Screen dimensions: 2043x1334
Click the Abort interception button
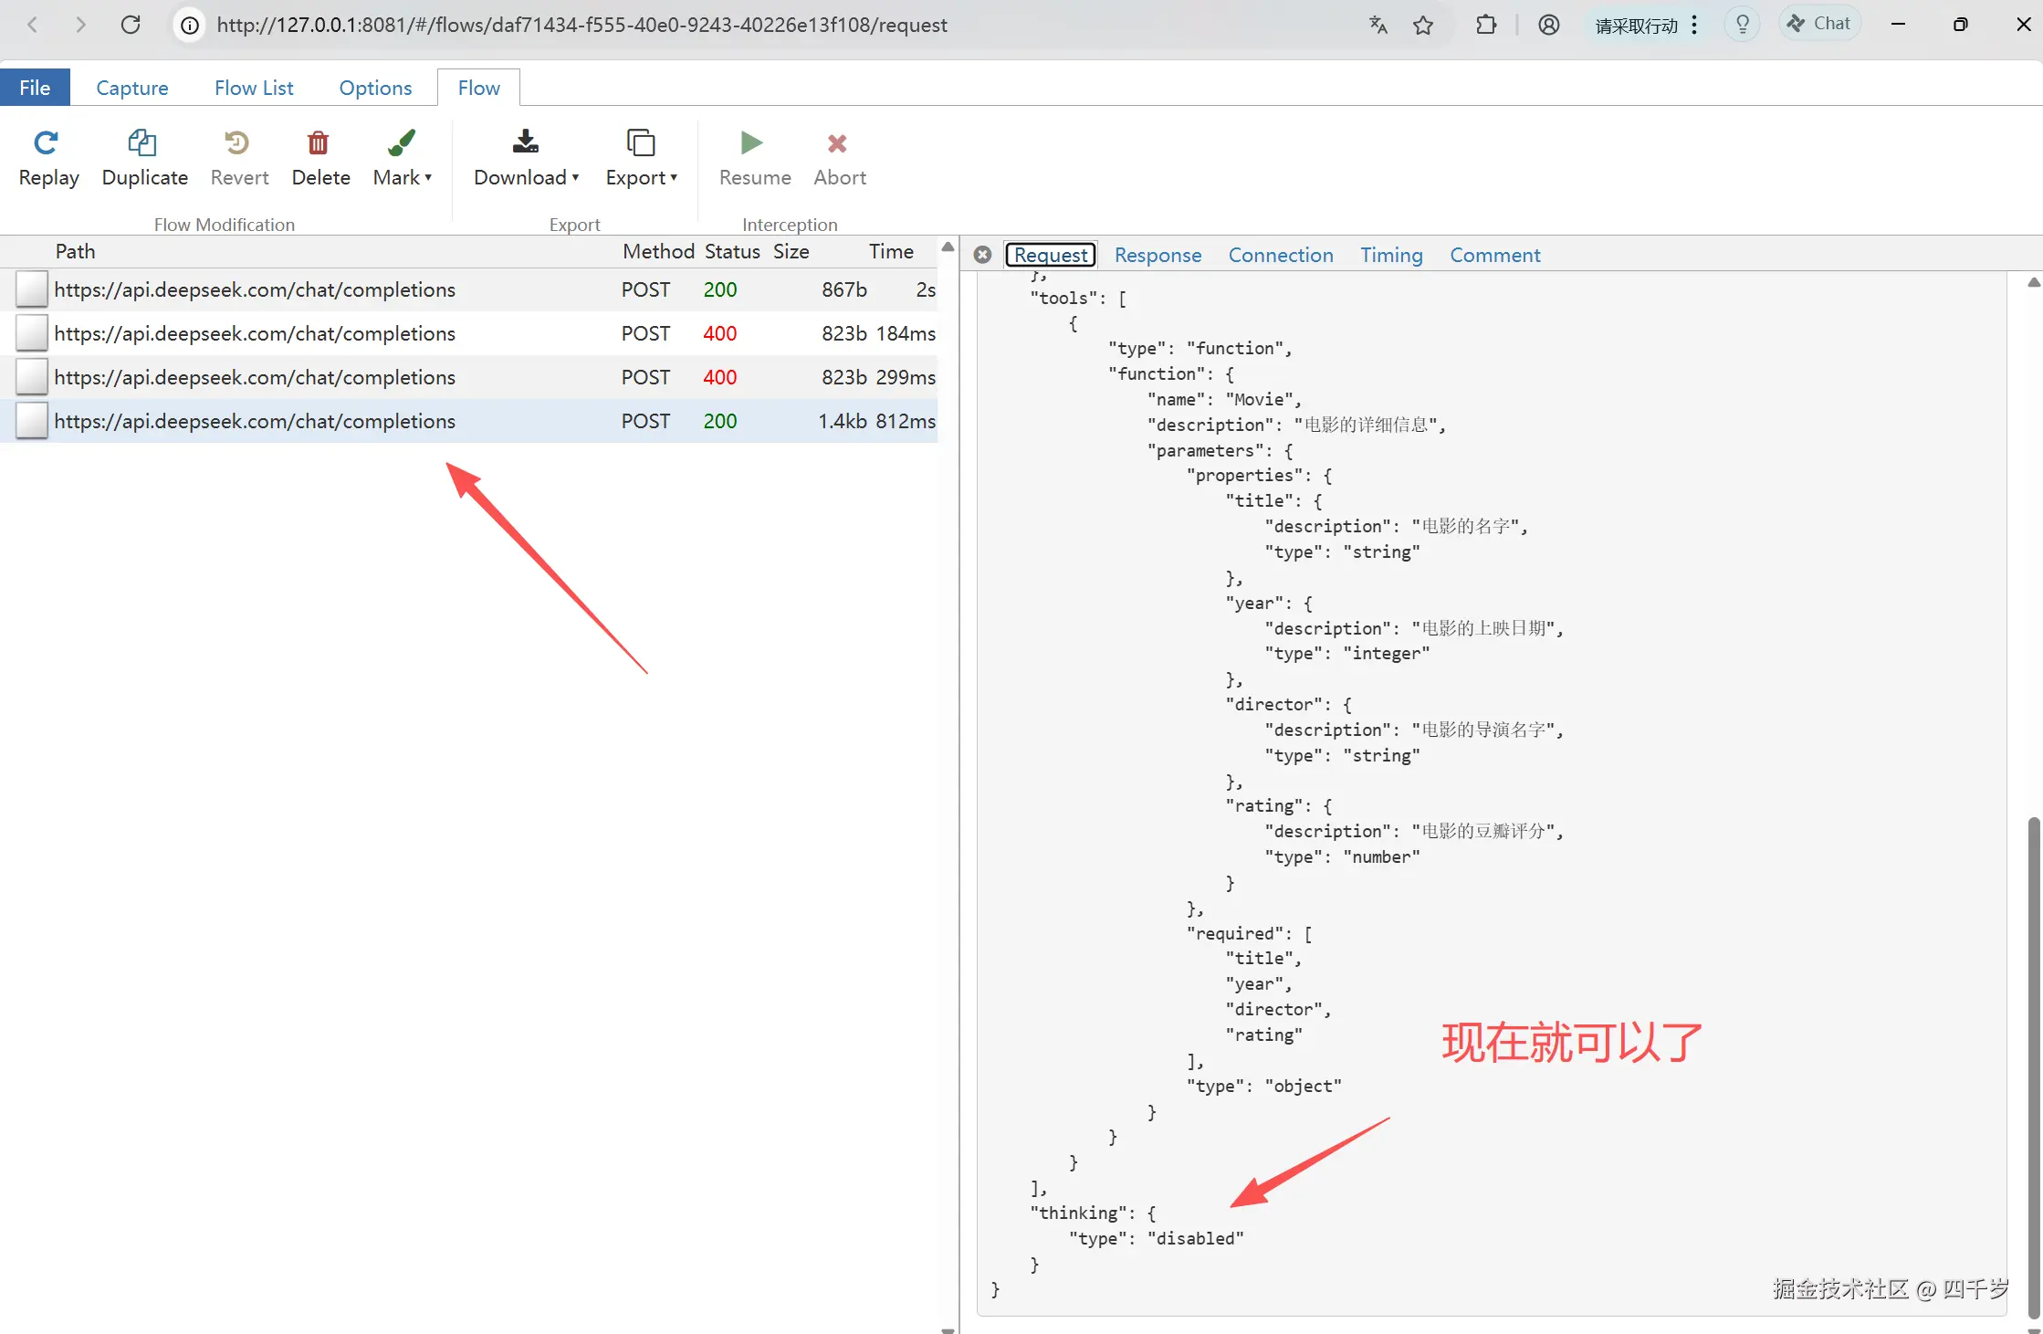pos(839,158)
